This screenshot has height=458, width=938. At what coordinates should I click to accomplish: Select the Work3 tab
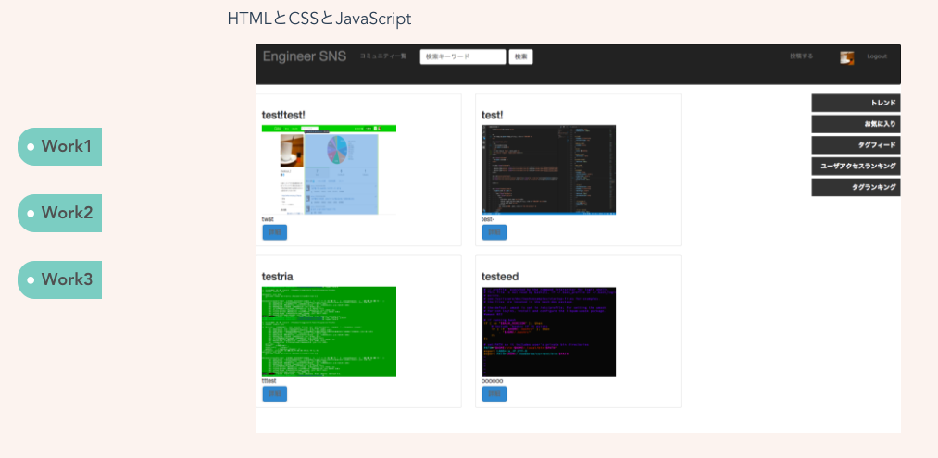pos(60,279)
